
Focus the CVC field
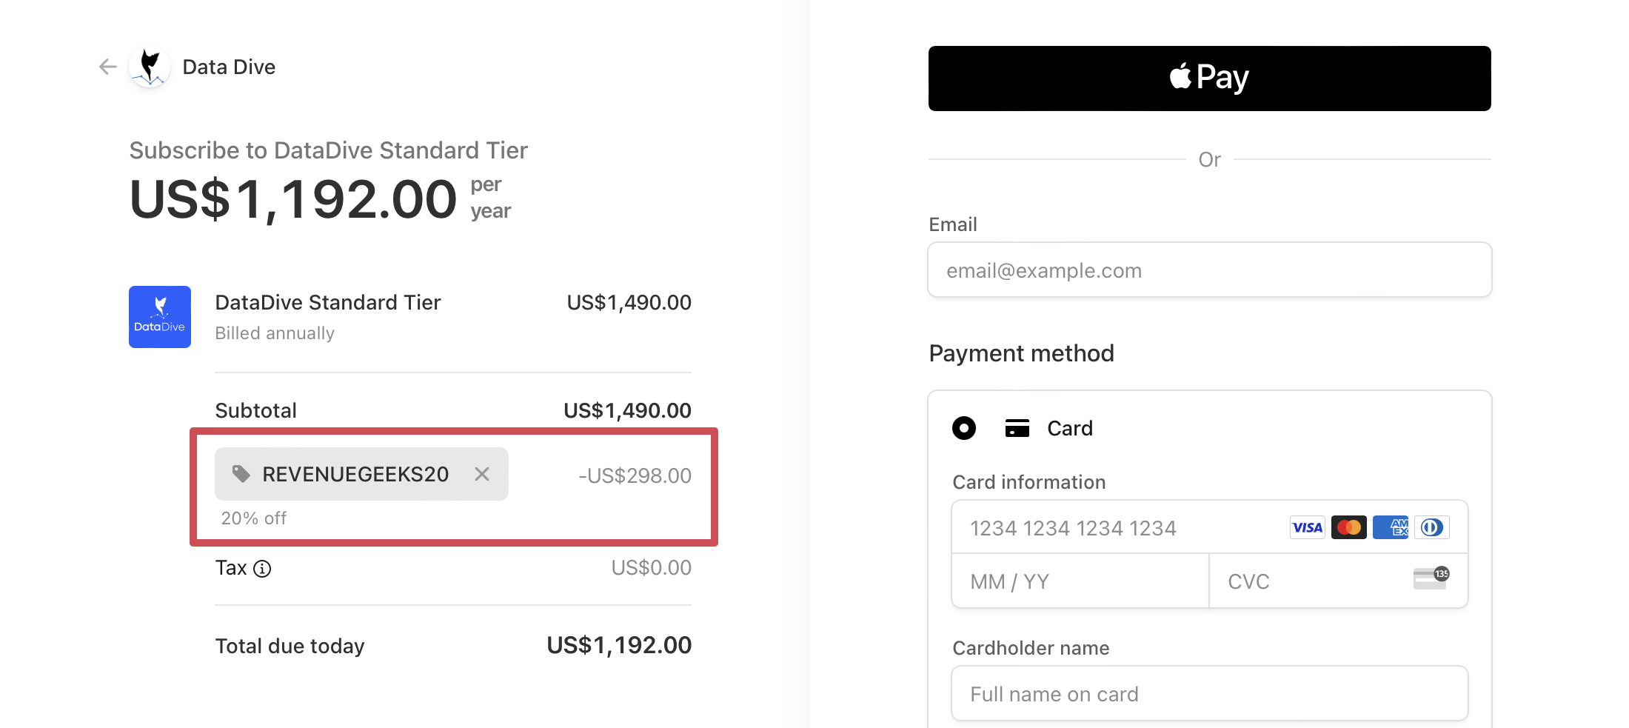[x=1339, y=581]
